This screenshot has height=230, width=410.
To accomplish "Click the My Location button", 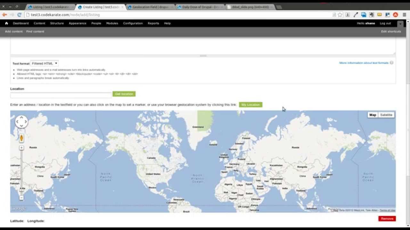I will click(x=250, y=105).
